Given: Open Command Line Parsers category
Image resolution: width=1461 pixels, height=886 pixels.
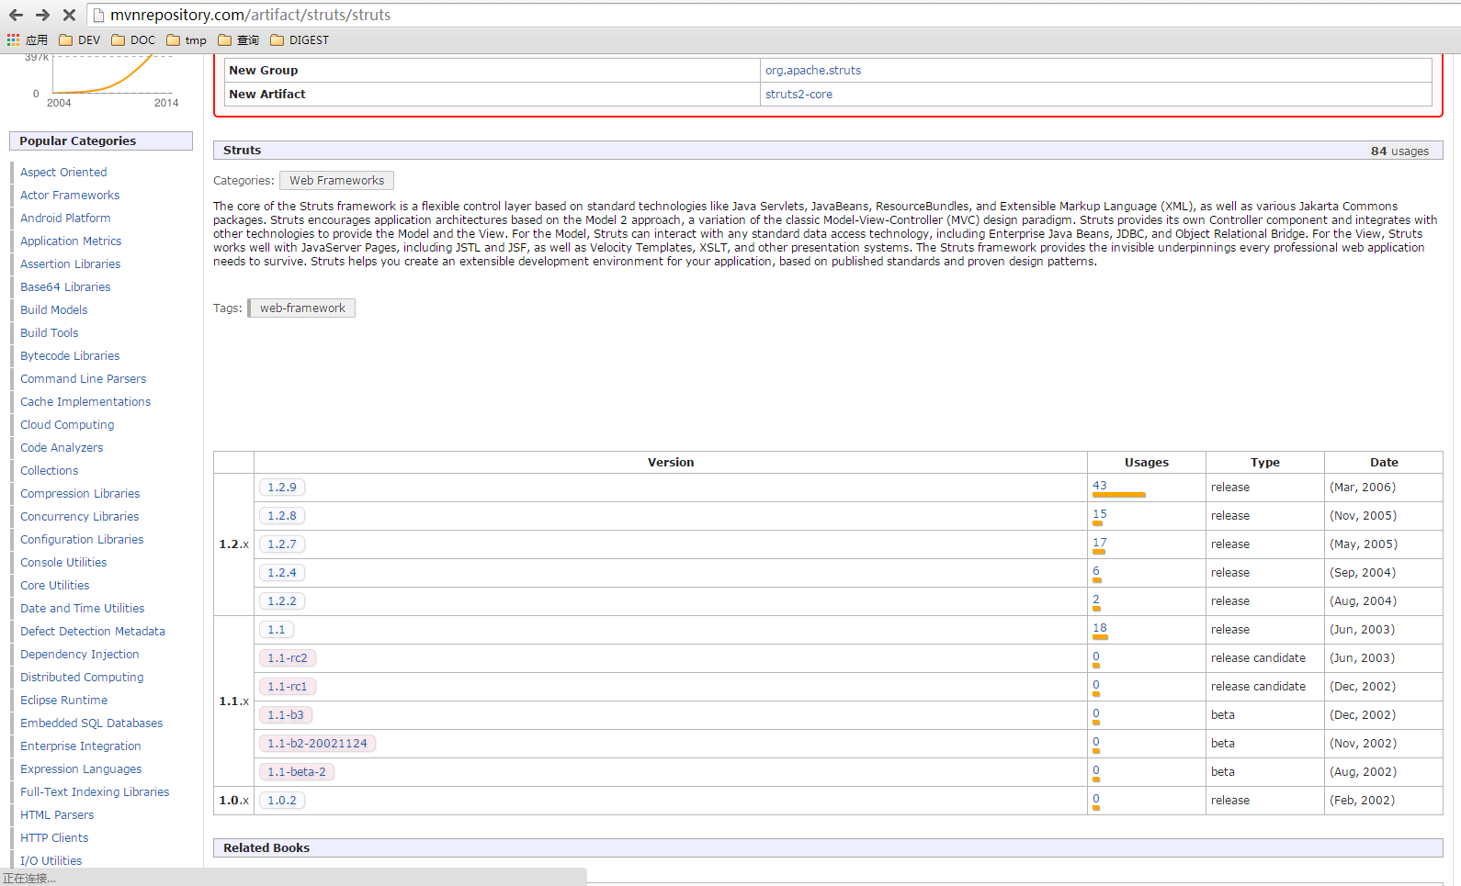Looking at the screenshot, I should click(84, 379).
